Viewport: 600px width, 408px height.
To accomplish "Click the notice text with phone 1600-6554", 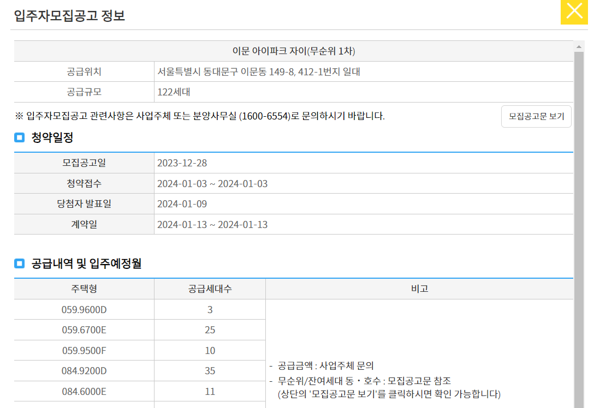I will point(199,116).
